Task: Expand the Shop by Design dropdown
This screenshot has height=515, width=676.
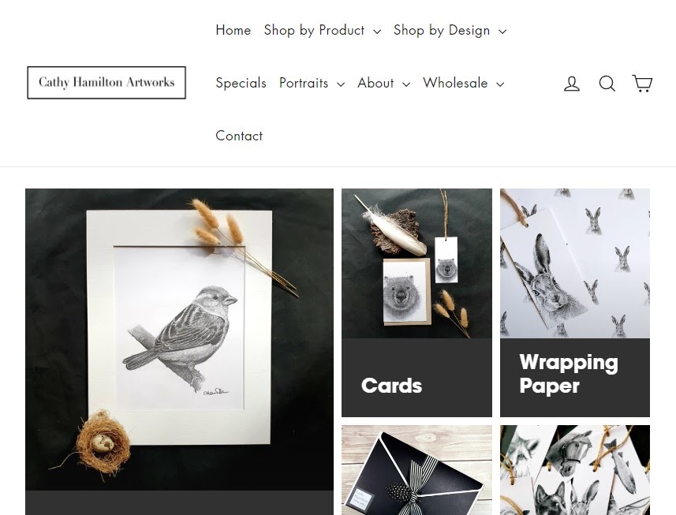Action: (x=450, y=30)
